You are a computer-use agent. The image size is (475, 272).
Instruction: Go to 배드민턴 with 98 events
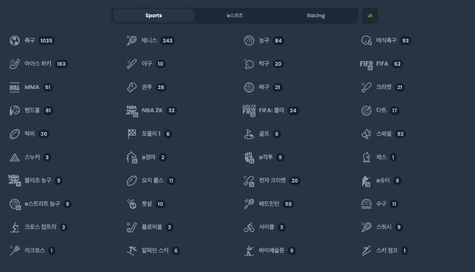(x=269, y=204)
